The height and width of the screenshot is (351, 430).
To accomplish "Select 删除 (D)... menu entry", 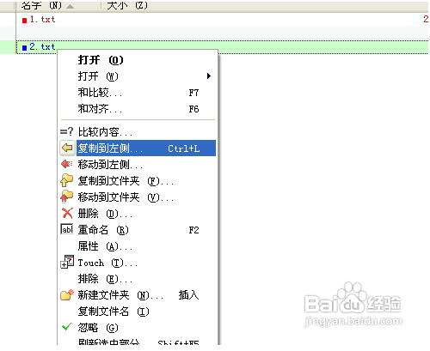I will pyautogui.click(x=138, y=213).
